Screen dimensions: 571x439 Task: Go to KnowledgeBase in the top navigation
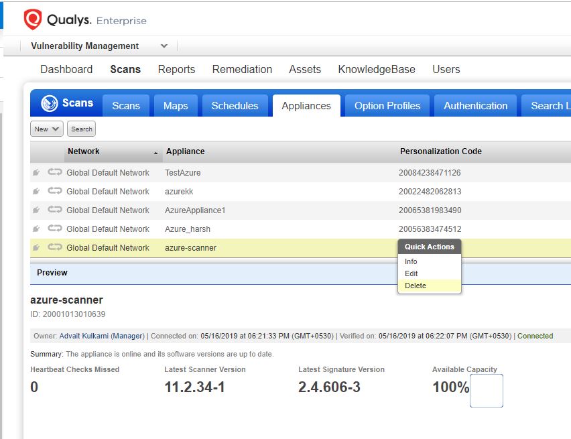(x=376, y=70)
